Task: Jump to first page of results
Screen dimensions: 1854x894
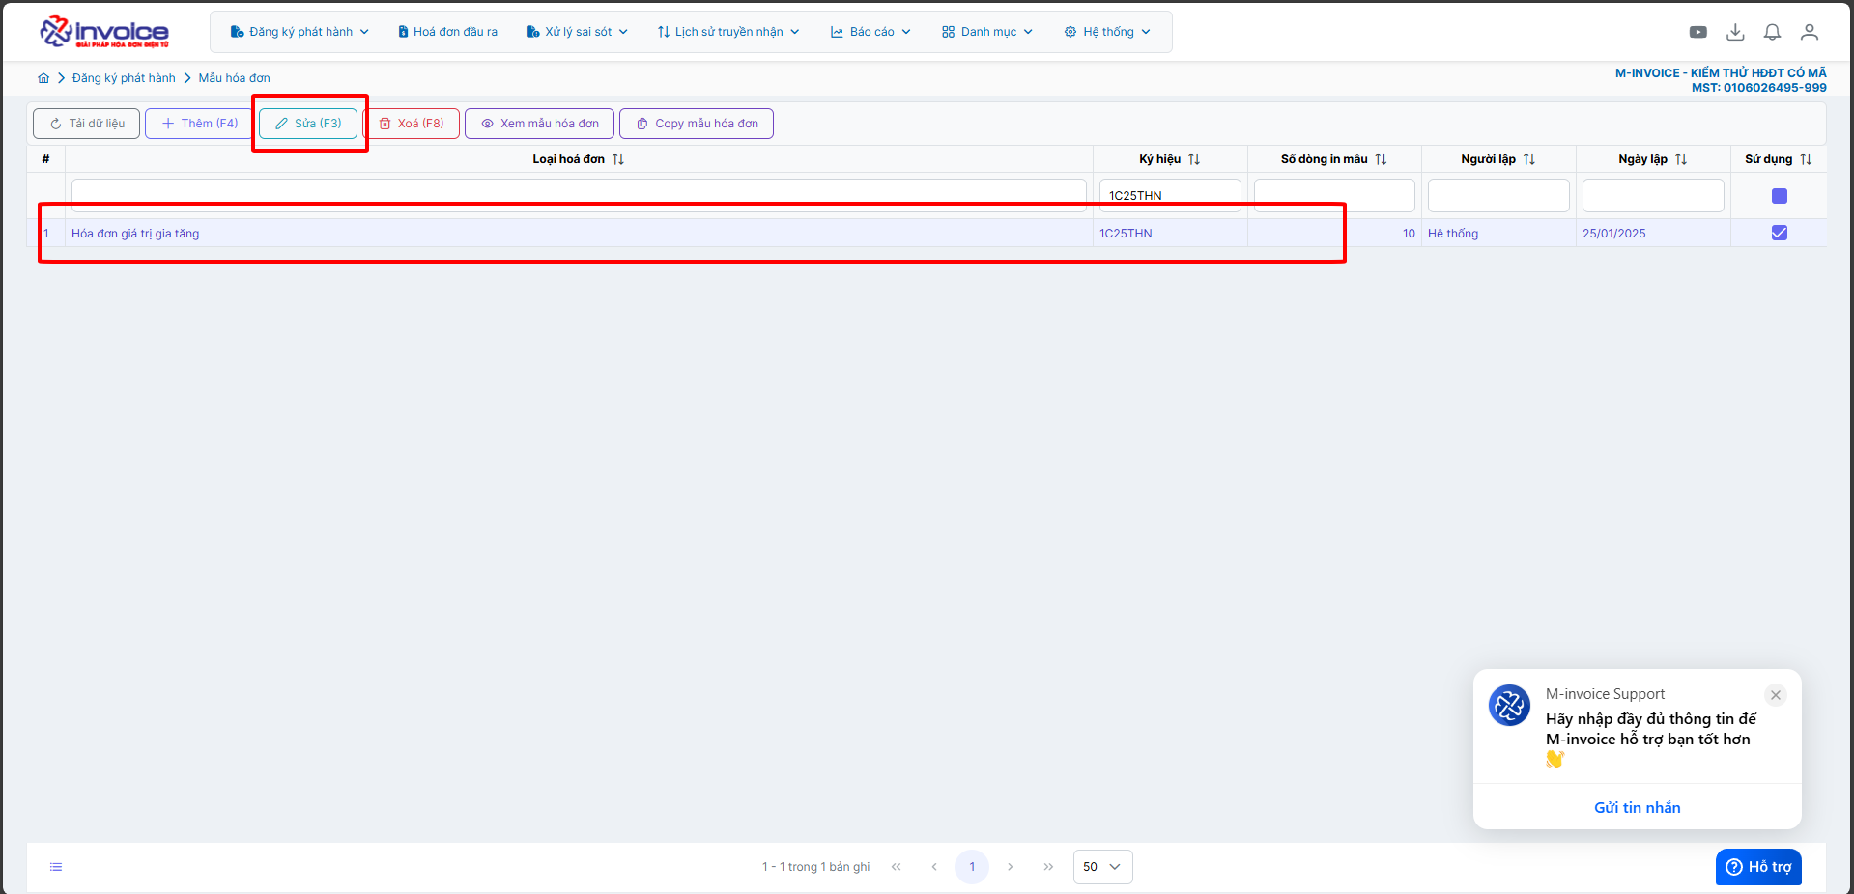Action: tap(897, 867)
